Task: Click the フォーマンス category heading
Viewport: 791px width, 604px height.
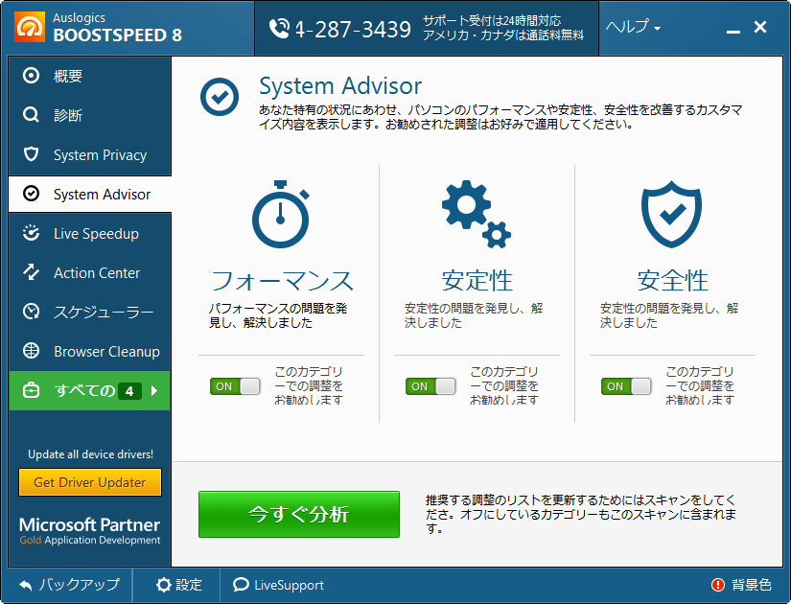Action: [x=281, y=281]
